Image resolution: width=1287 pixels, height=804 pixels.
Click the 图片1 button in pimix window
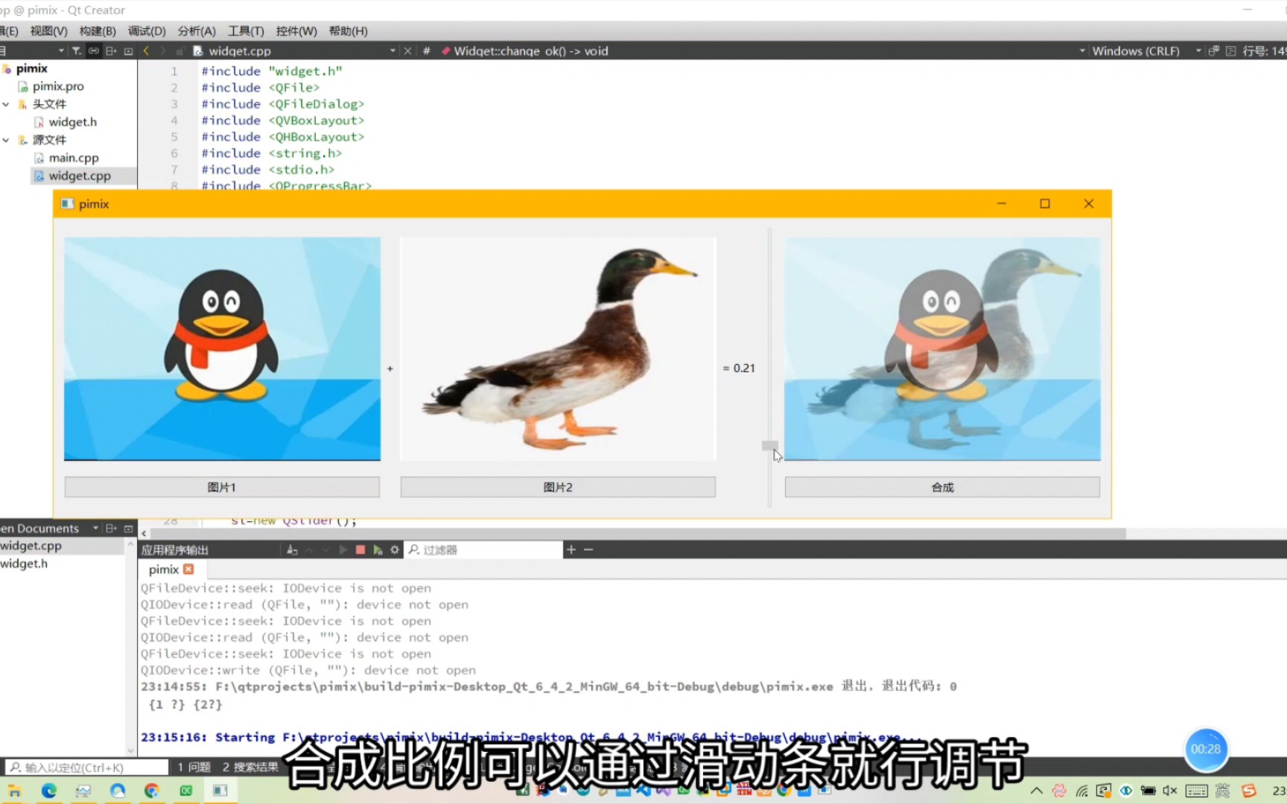(x=222, y=487)
